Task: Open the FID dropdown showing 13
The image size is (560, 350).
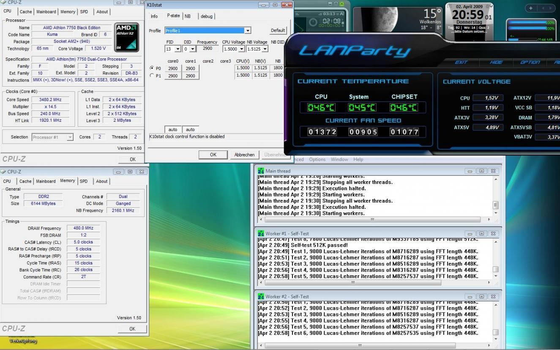Action: coord(178,49)
